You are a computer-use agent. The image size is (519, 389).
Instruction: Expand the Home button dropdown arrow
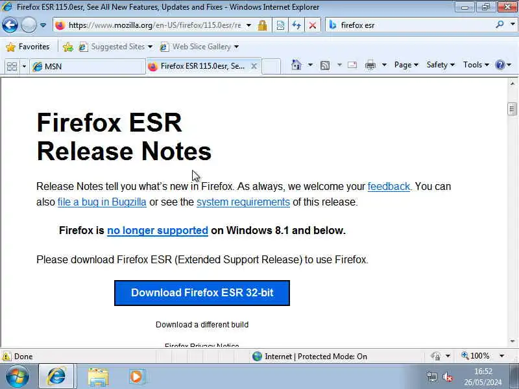(x=310, y=65)
